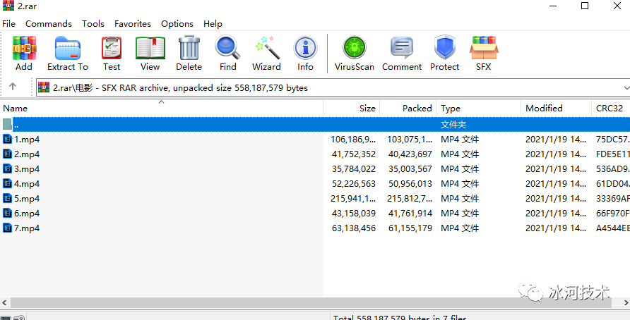Open the View file tool
This screenshot has height=320, width=630.
pyautogui.click(x=150, y=48)
